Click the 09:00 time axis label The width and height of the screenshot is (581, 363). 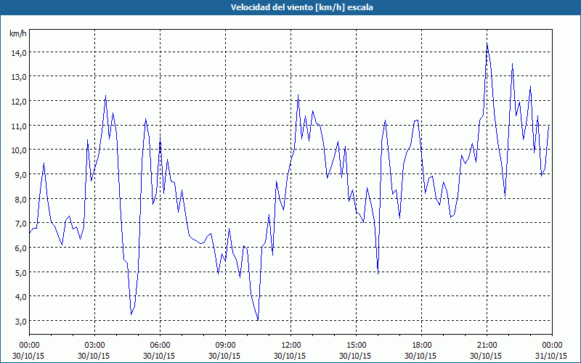(x=226, y=346)
